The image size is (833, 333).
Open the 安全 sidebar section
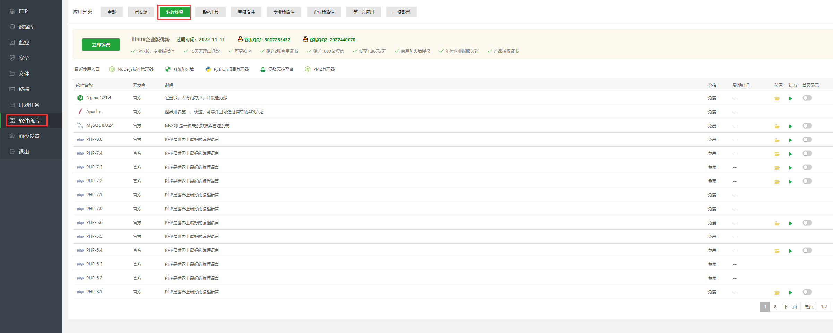[x=31, y=58]
